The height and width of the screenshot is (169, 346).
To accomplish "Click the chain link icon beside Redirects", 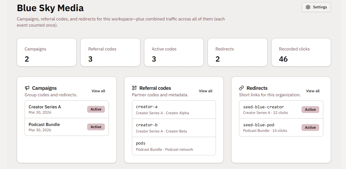I will (x=241, y=88).
